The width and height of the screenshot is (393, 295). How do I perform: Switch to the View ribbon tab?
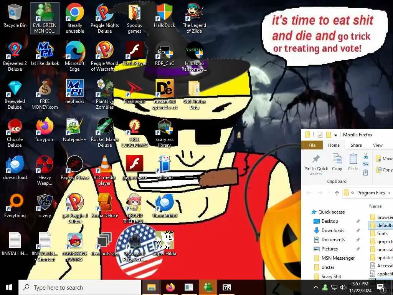click(x=378, y=145)
